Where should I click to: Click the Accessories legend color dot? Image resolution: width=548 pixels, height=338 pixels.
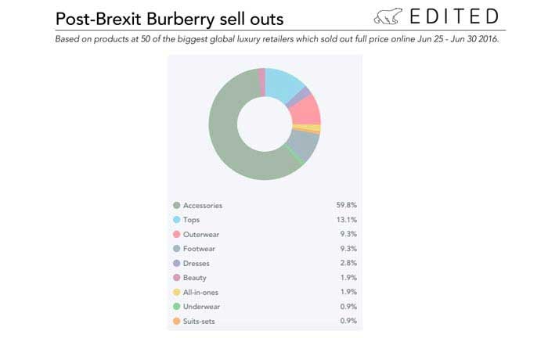pos(177,206)
